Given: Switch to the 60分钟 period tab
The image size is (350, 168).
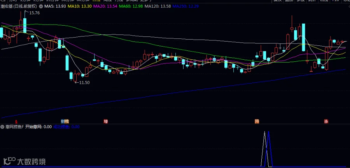Looking at the screenshot, I should [82, 1].
